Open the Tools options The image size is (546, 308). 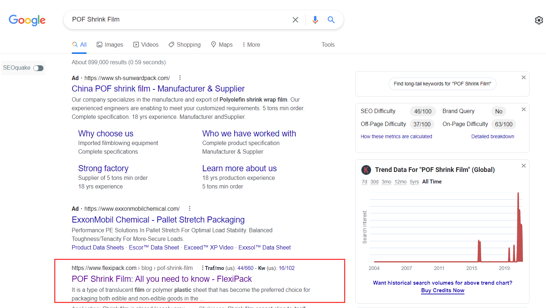(x=328, y=45)
